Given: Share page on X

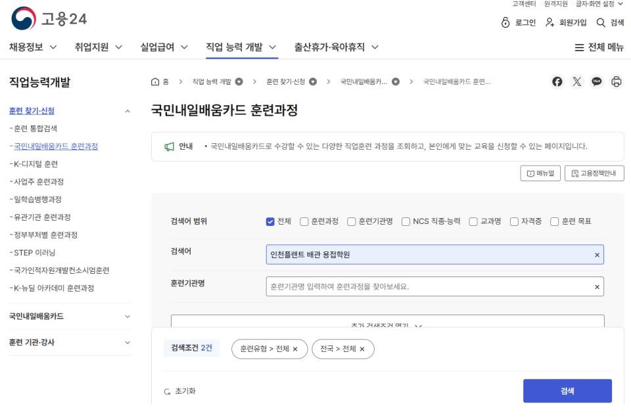Looking at the screenshot, I should (x=576, y=81).
